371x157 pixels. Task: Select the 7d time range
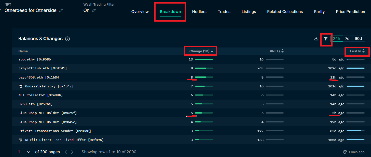coord(347,39)
